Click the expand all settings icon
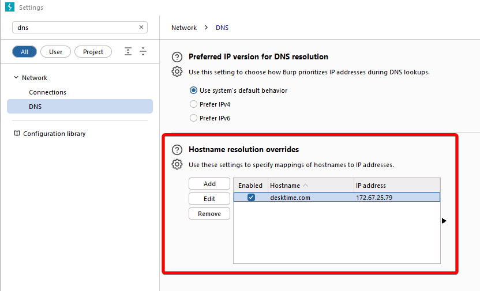 coord(128,52)
